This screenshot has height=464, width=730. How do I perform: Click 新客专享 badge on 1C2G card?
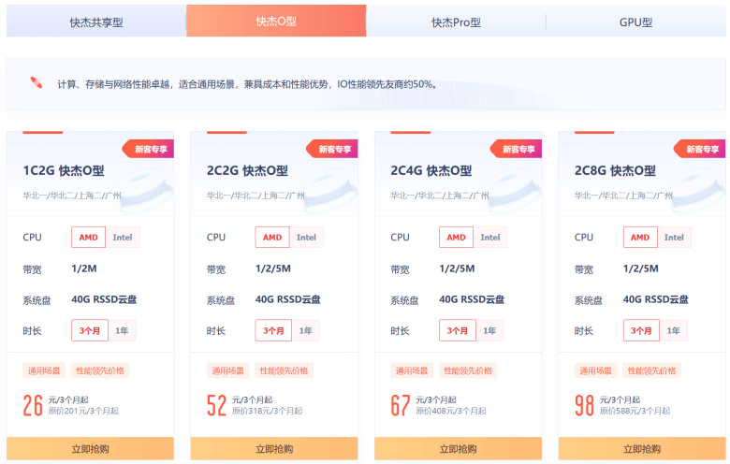tap(148, 149)
